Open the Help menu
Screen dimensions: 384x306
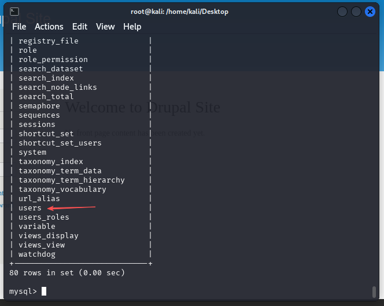coord(132,27)
